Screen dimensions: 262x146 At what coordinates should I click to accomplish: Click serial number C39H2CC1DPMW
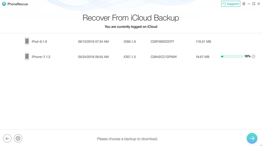(163, 57)
